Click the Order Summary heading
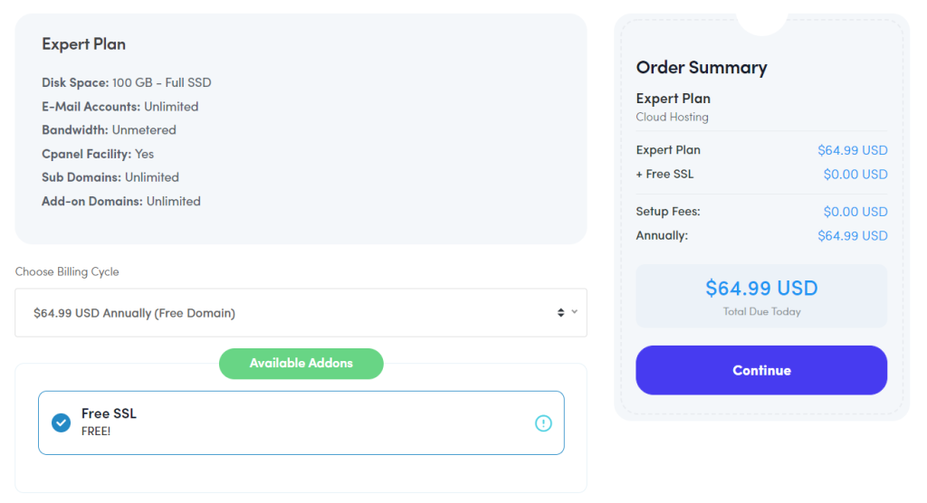This screenshot has height=503, width=927. click(x=702, y=67)
